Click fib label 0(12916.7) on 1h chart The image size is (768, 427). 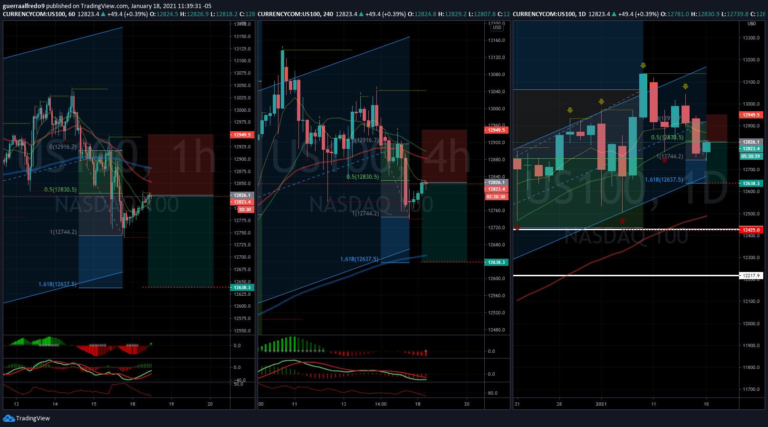pyautogui.click(x=63, y=147)
